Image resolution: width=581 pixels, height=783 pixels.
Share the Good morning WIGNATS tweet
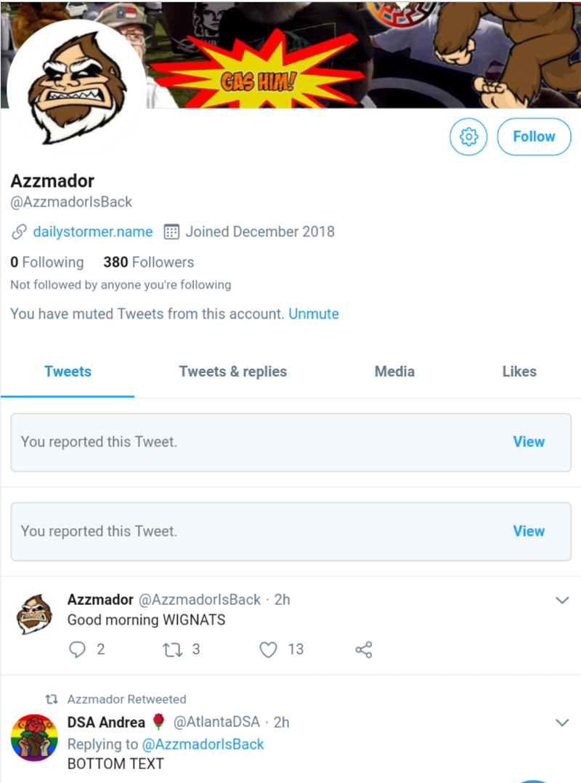pos(364,649)
